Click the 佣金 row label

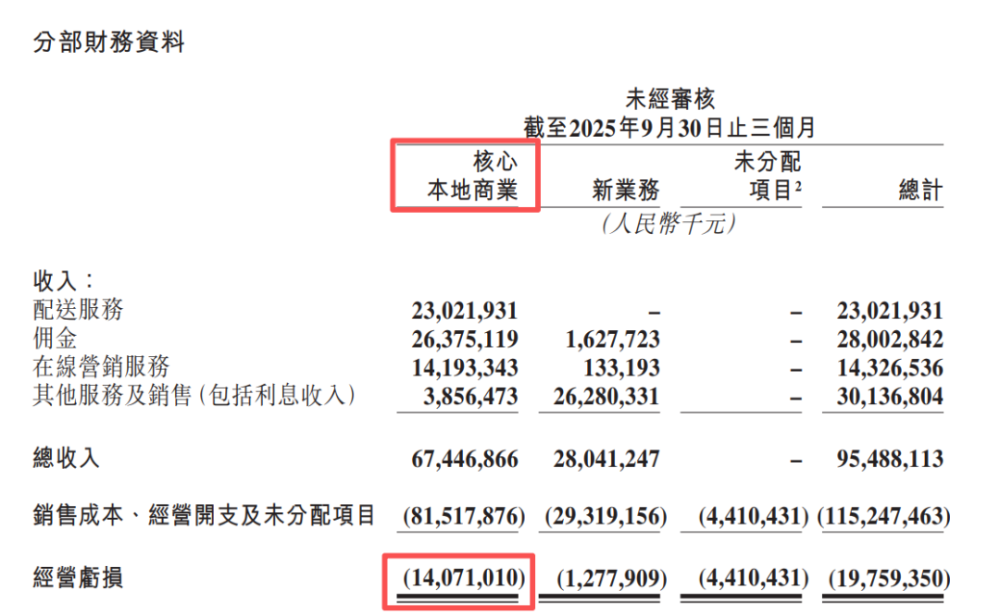click(x=55, y=339)
